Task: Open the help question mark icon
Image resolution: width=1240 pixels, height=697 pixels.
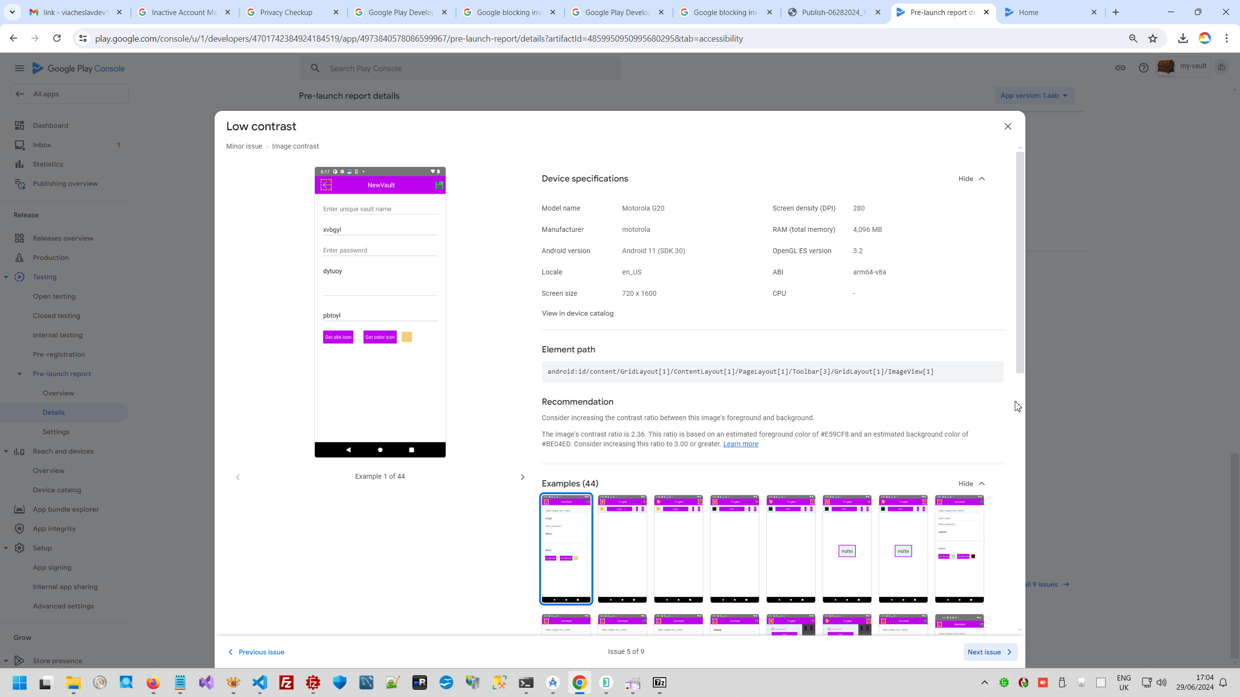Action: 1143,68
